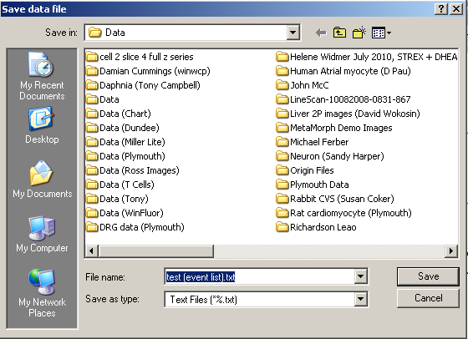Click into the File name text field

[260, 276]
